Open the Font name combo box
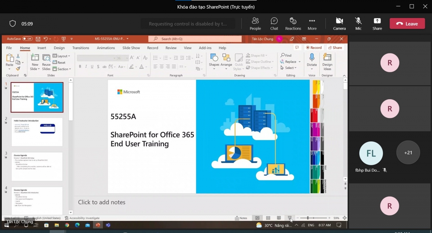This screenshot has height=233, width=432. [x=96, y=58]
